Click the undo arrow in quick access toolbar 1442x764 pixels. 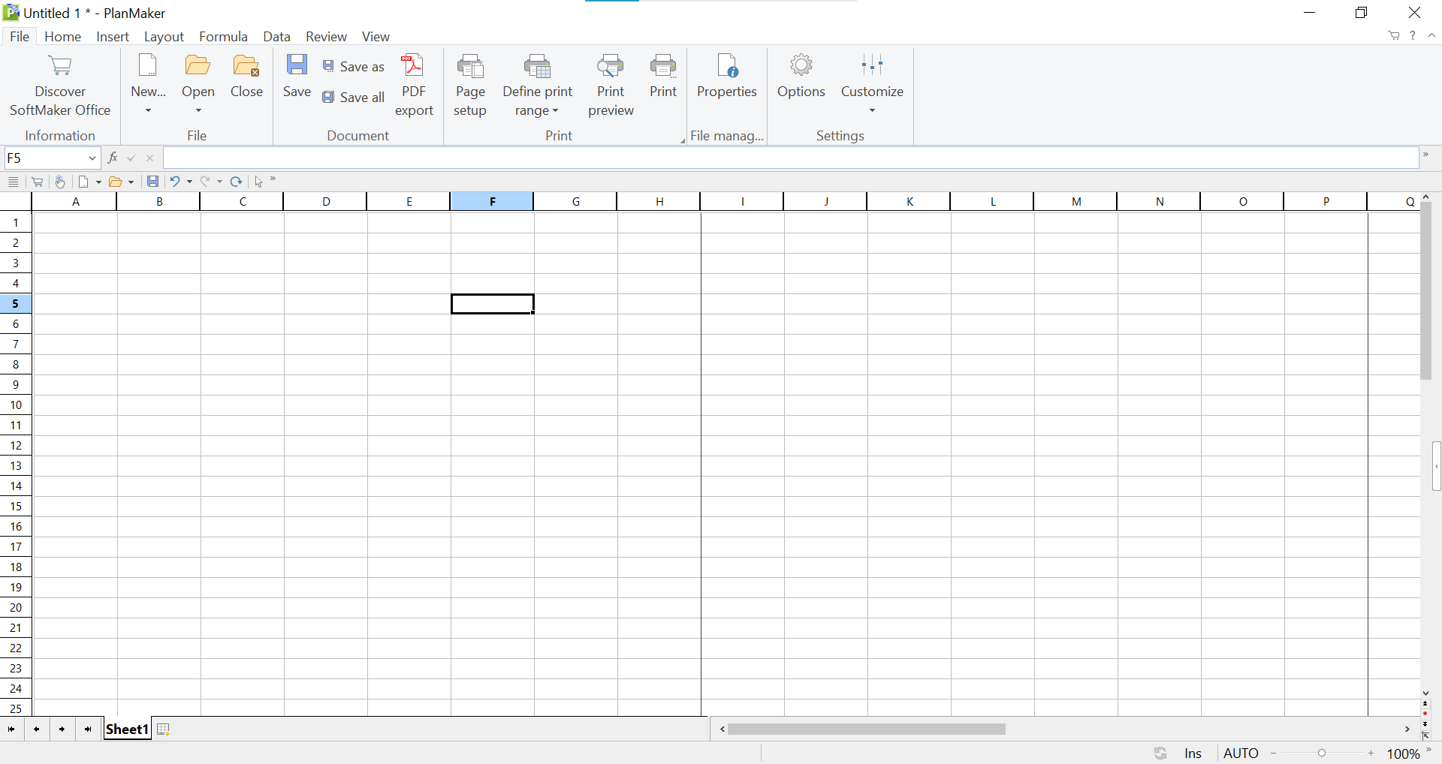point(174,182)
